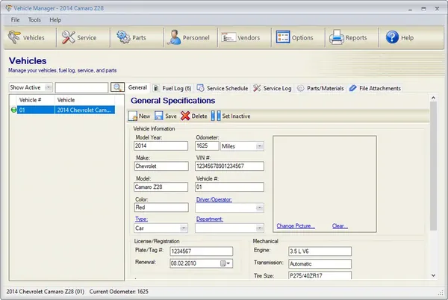The image size is (448, 300).
Task: Open the Tools menu
Action: point(34,19)
